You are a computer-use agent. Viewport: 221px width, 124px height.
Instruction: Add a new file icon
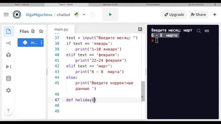[33, 31]
